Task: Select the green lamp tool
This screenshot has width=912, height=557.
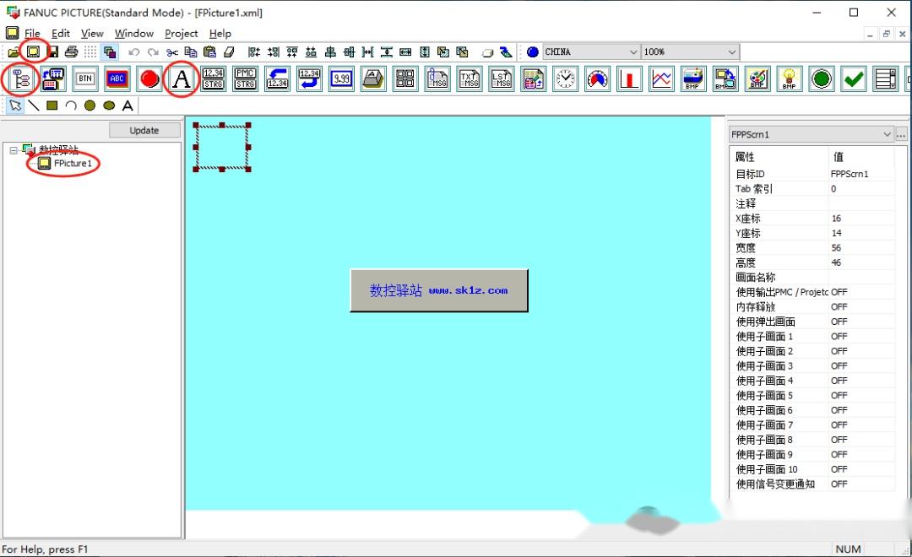Action: pos(821,78)
